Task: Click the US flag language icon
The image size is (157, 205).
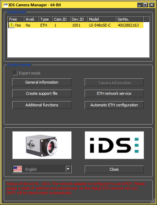Action: click(x=17, y=169)
